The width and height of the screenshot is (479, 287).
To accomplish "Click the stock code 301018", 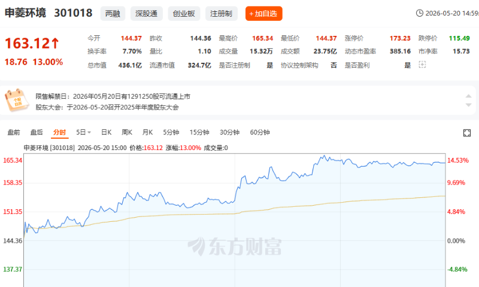I will pos(73,13).
